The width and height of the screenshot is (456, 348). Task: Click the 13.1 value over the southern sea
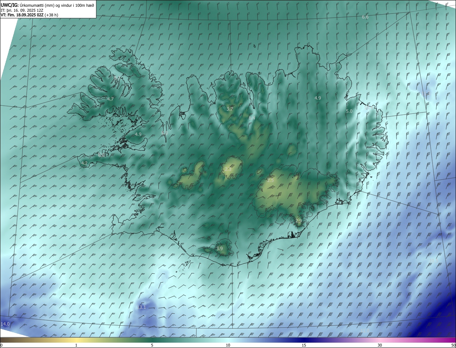(x=142, y=307)
